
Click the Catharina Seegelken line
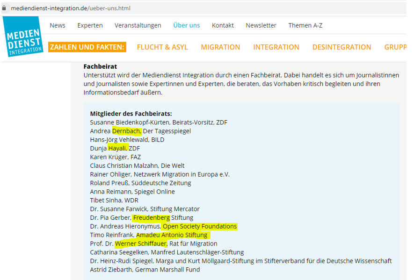coord(167,252)
